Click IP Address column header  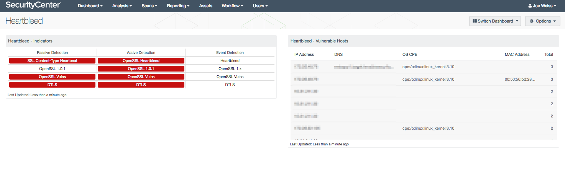coord(304,54)
